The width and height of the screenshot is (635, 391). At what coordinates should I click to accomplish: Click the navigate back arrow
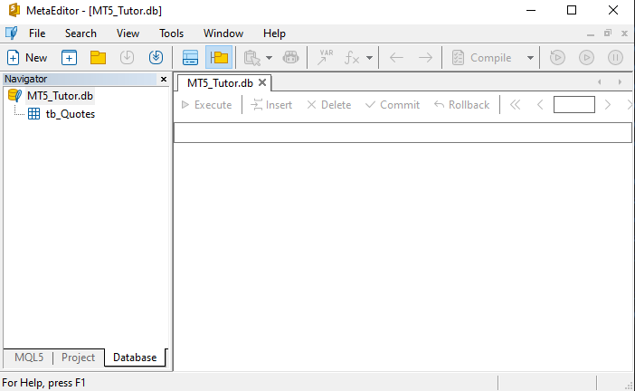tap(396, 58)
